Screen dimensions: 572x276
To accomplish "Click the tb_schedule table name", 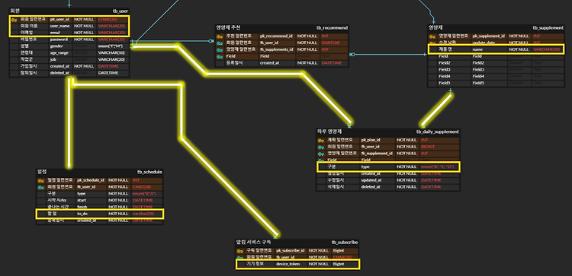I will coord(149,172).
